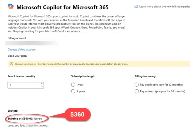Click the yellow prerequisite licenses notice banner

coord(99,64)
